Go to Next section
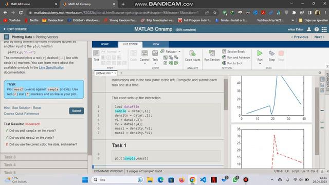This screenshot has width=329, height=185. (x=319, y=37)
